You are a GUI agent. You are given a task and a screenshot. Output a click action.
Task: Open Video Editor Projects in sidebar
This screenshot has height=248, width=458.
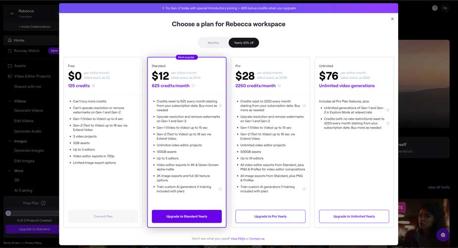[x=31, y=76]
